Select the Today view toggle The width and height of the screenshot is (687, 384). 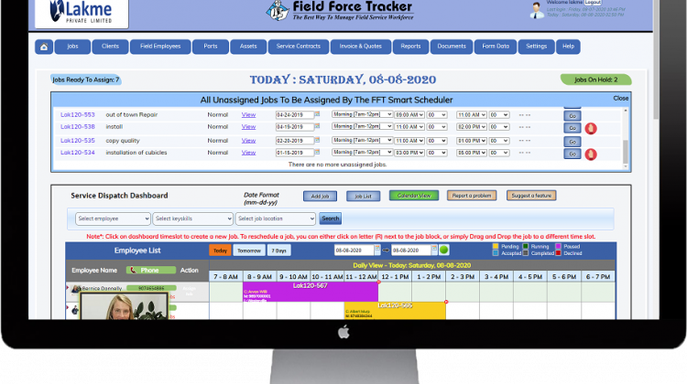221,250
